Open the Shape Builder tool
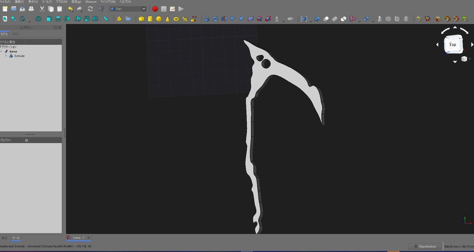Screen dimensions: 474x252 pos(194,19)
